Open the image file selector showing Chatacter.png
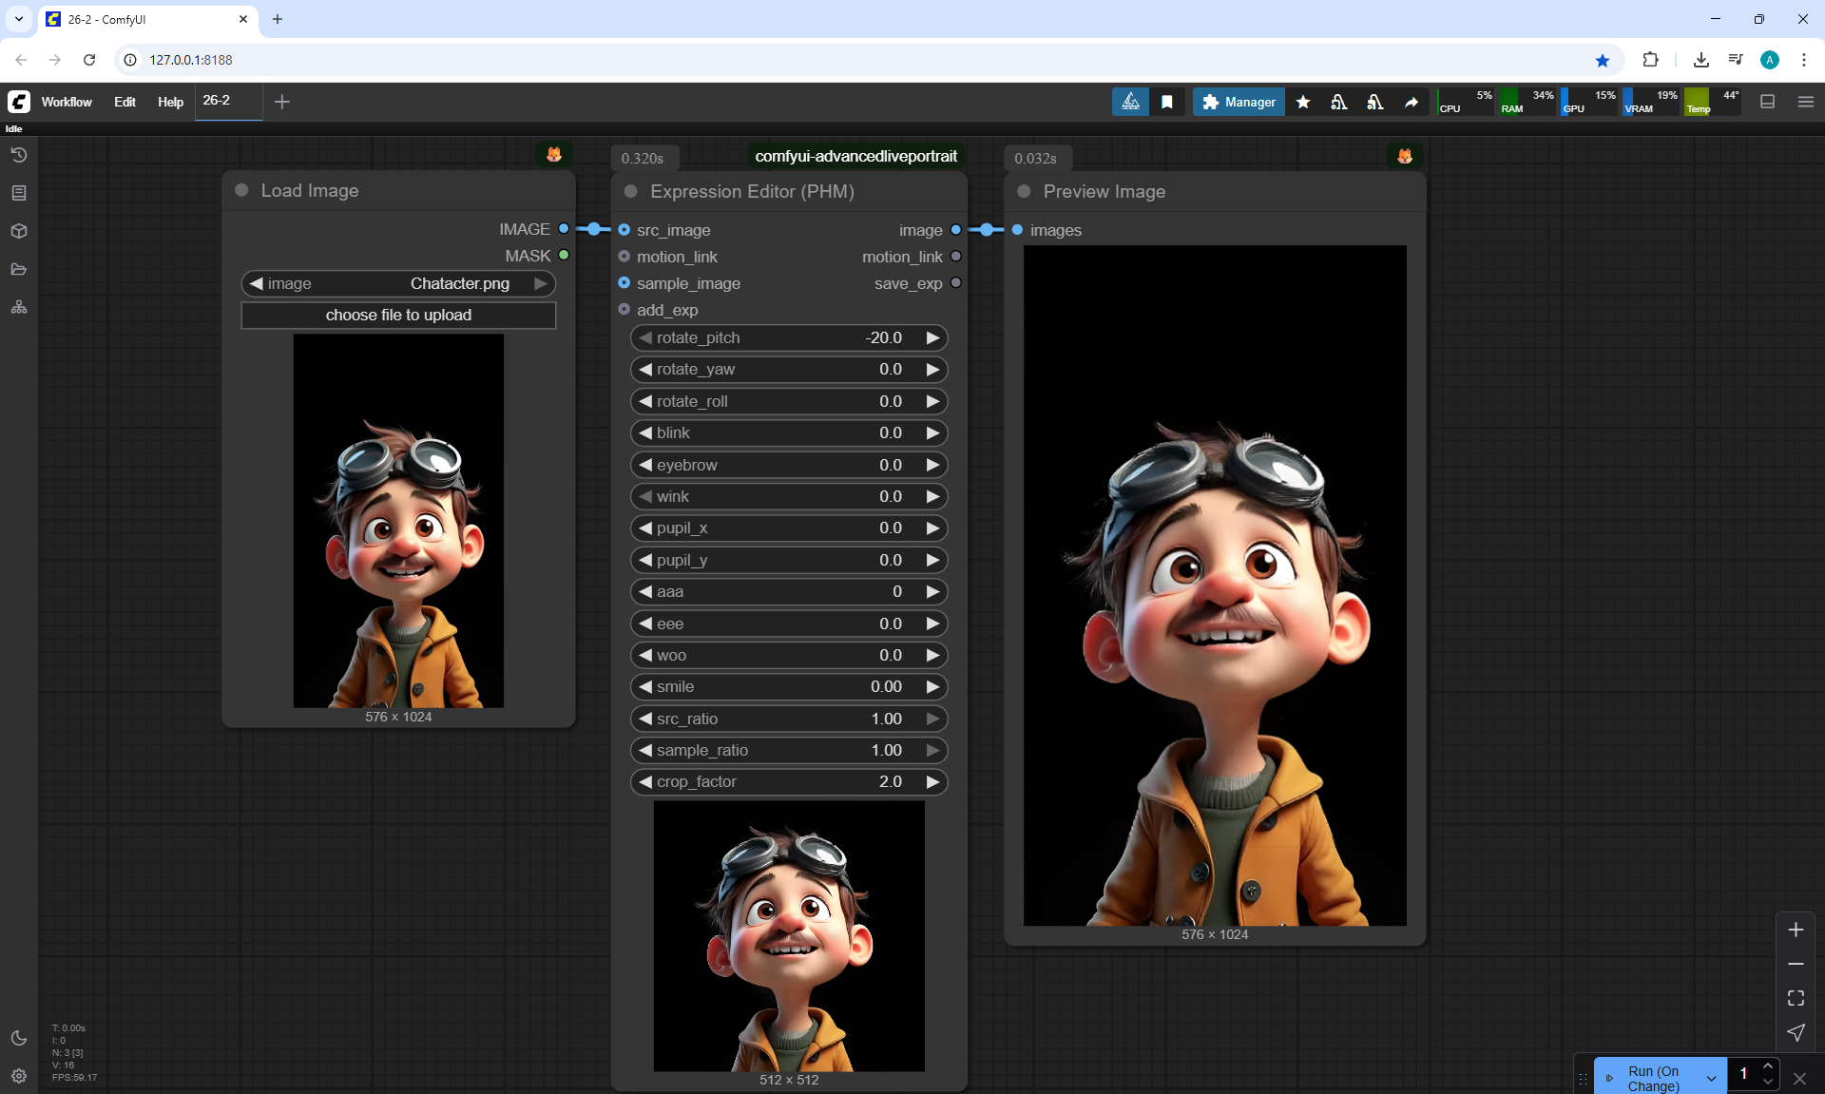The height and width of the screenshot is (1094, 1825). coord(398,283)
